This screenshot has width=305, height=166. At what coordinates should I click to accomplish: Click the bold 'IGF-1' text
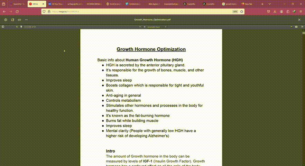148,161
